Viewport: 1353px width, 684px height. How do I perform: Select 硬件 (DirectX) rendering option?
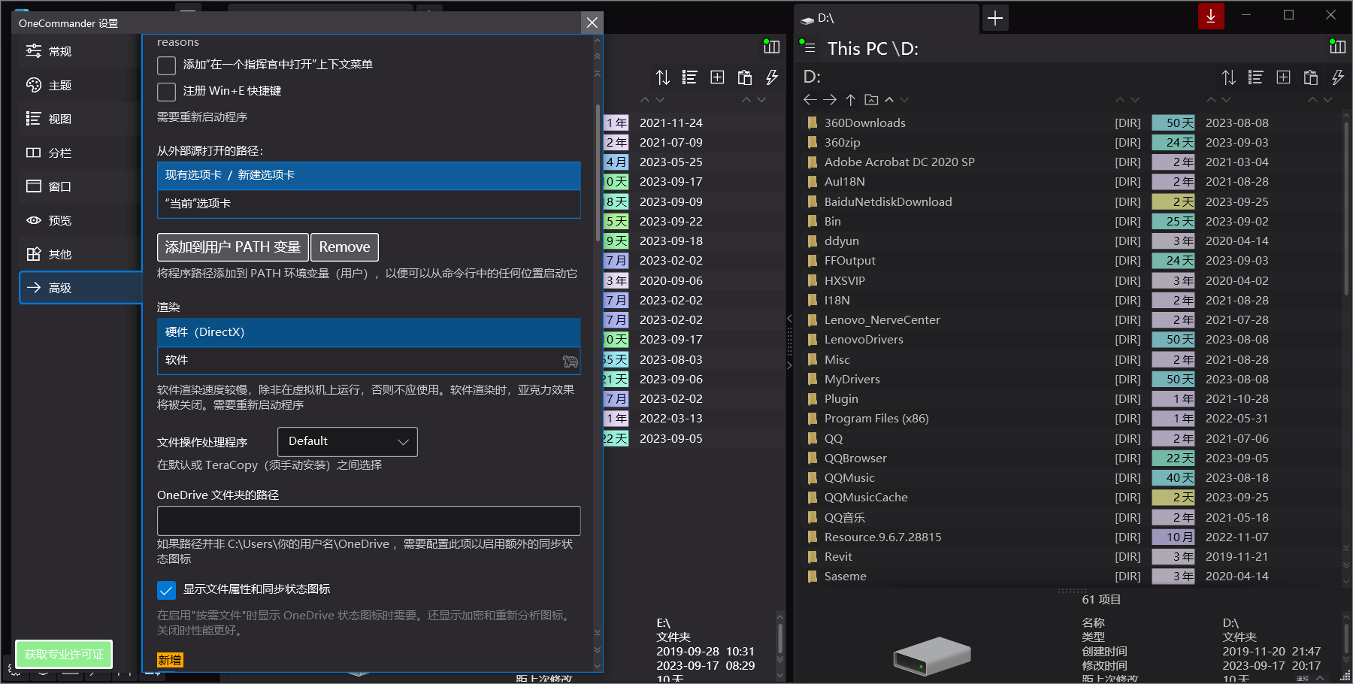click(x=368, y=332)
